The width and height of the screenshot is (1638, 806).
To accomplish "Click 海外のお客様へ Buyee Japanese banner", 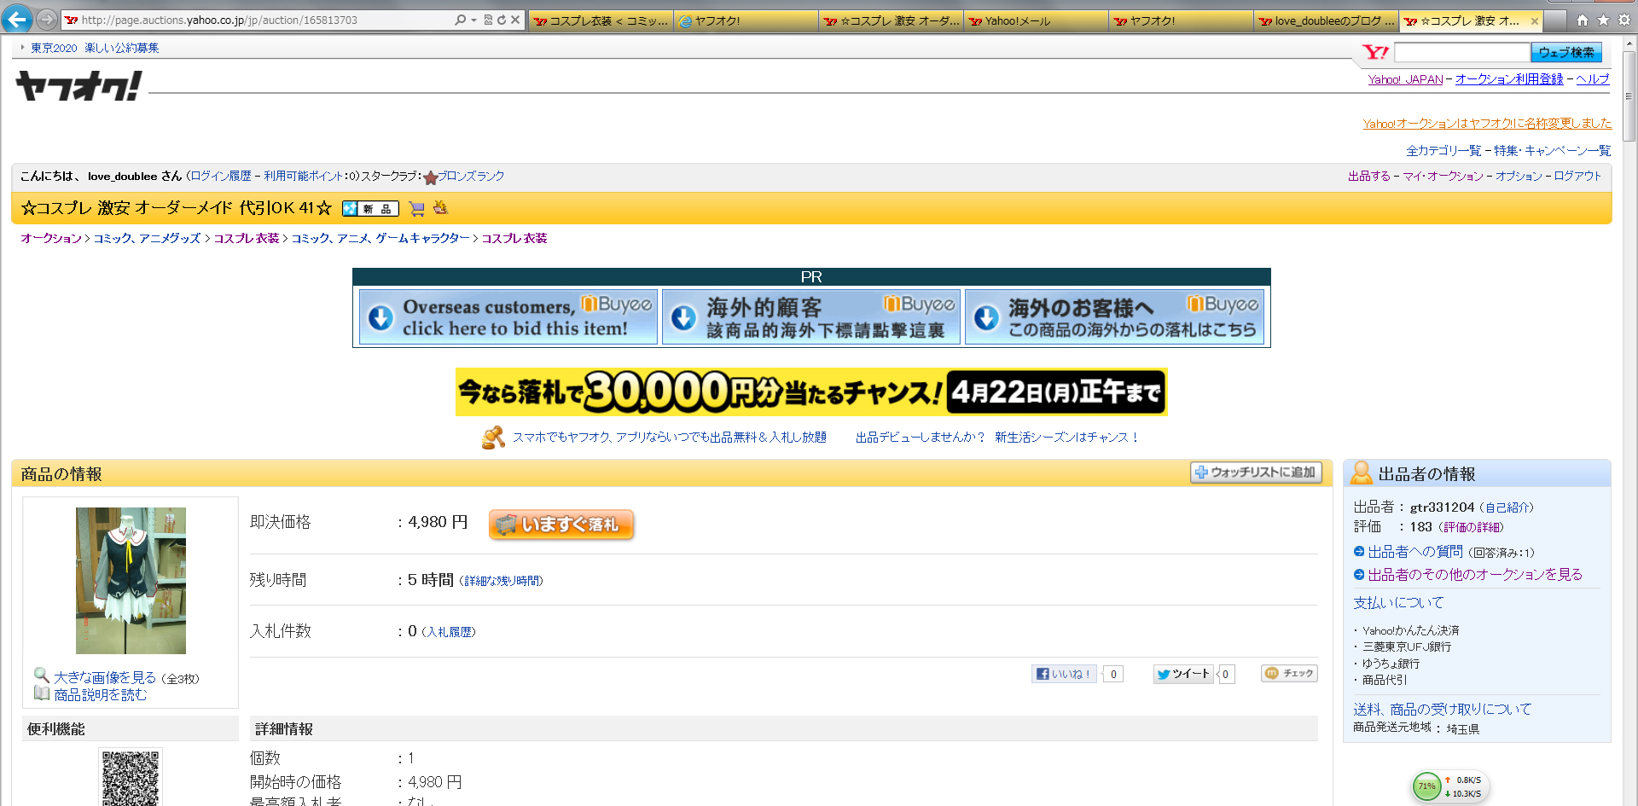I will tap(1114, 317).
